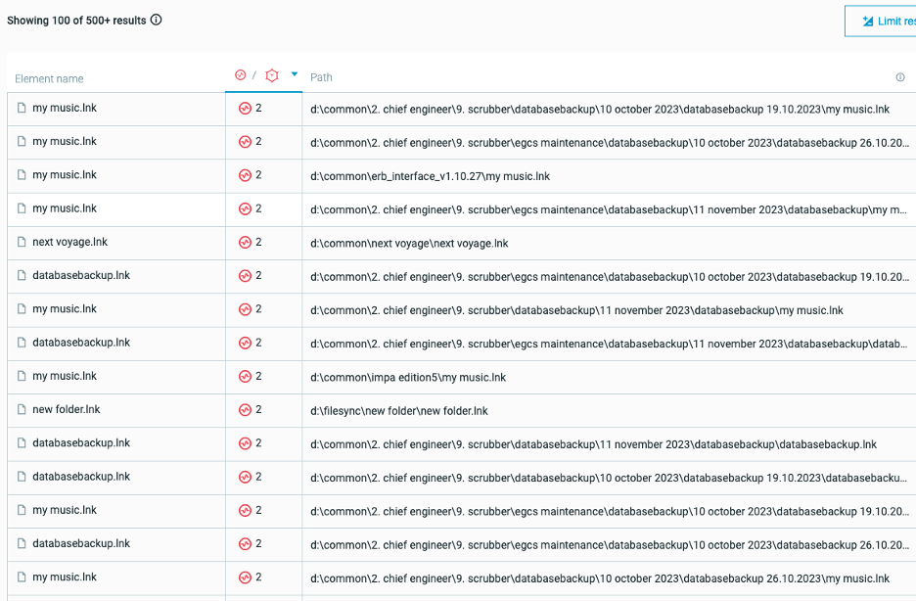Image resolution: width=916 pixels, height=601 pixels.
Task: Click detection icon in new folder.lnk row
Action: (245, 410)
